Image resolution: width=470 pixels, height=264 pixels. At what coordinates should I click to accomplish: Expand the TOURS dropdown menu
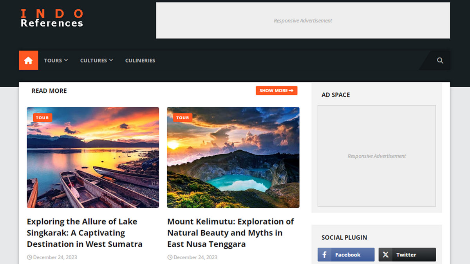click(x=53, y=60)
